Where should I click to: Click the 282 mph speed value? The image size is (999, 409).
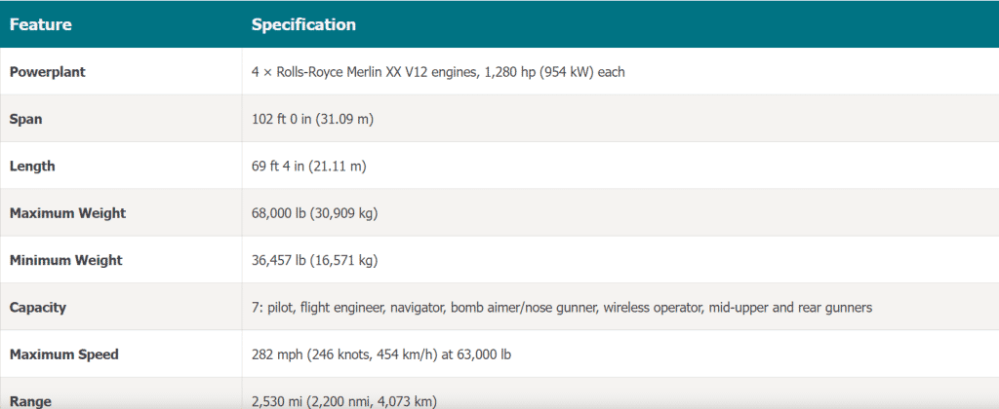pos(380,354)
